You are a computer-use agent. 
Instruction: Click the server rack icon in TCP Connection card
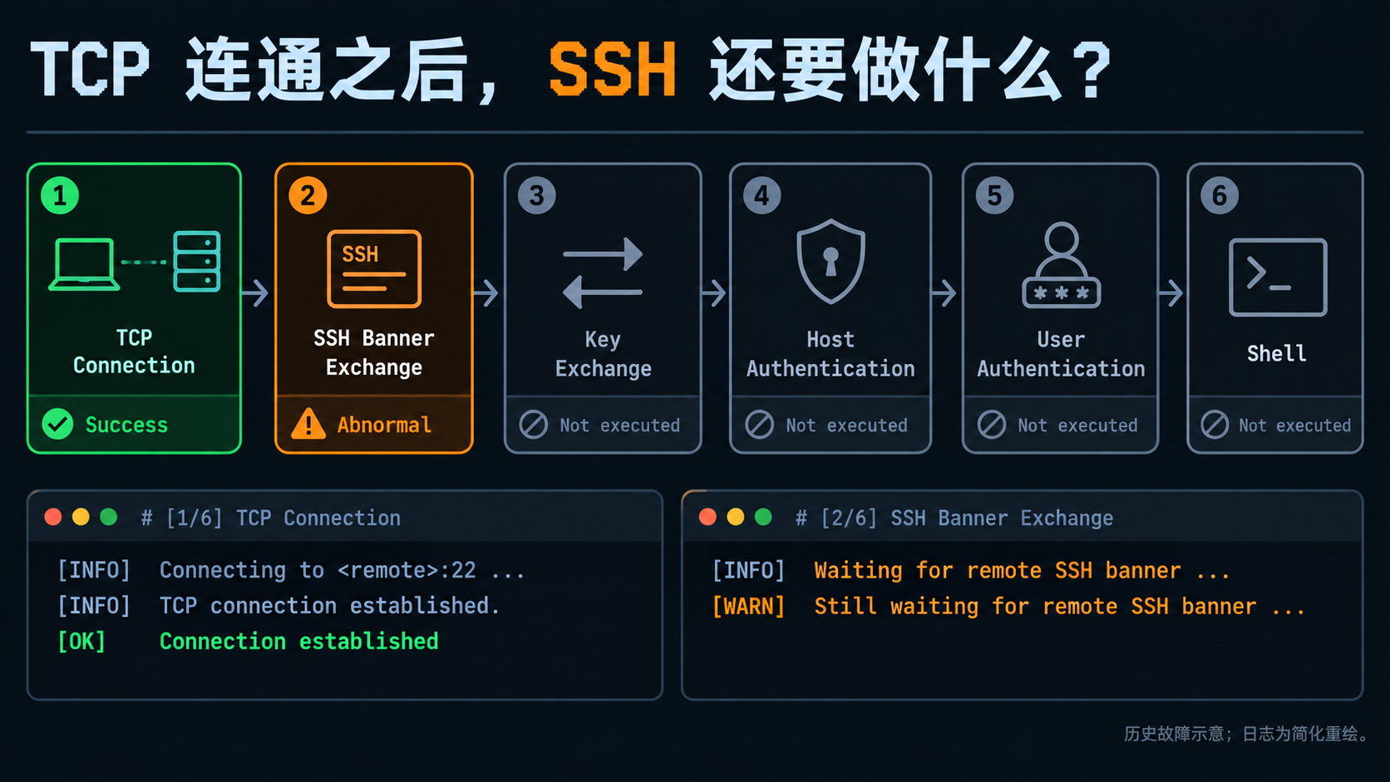(197, 262)
